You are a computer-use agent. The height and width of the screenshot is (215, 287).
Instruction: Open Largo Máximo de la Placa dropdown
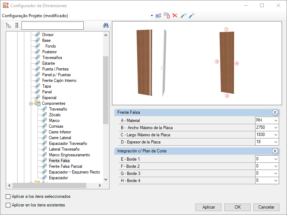click(276, 135)
